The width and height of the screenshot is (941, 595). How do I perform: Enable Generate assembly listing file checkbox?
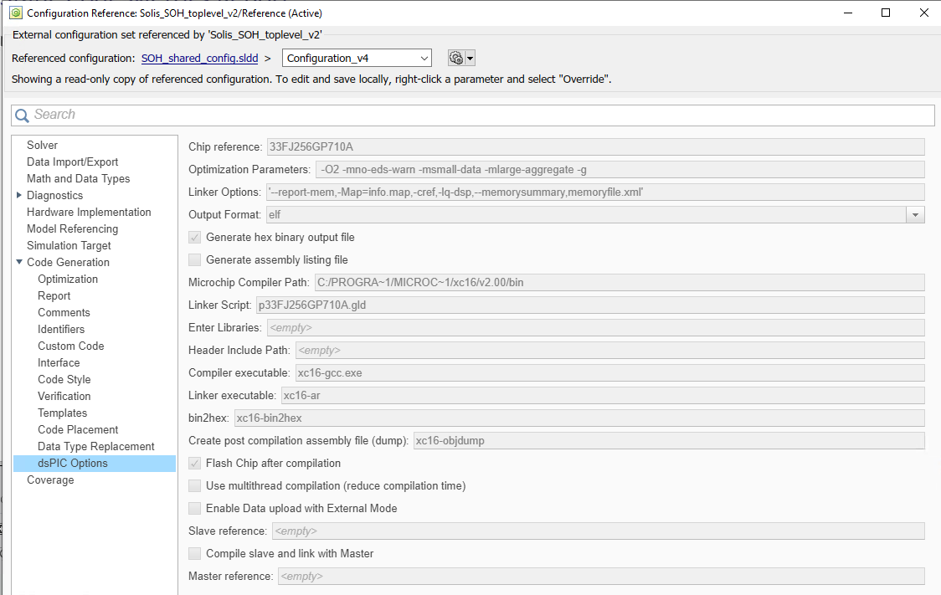[x=195, y=260]
